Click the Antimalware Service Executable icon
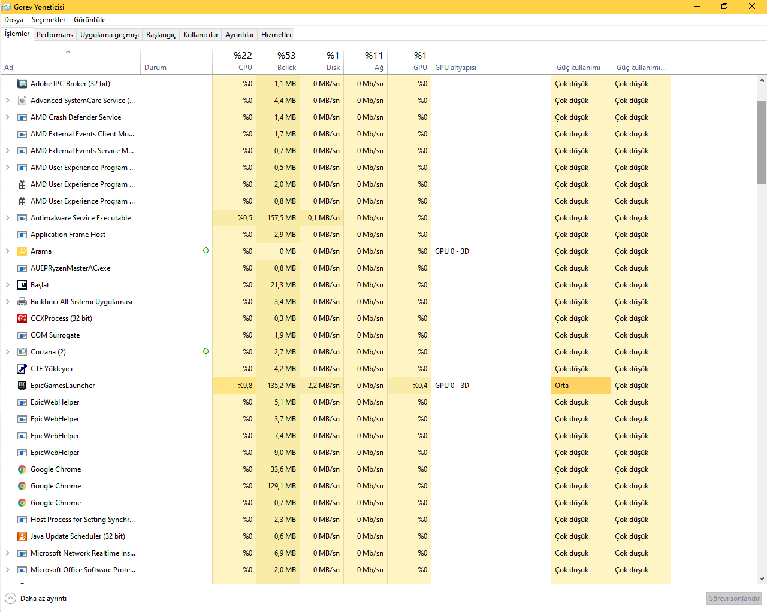Image resolution: width=767 pixels, height=613 pixels. coord(22,218)
